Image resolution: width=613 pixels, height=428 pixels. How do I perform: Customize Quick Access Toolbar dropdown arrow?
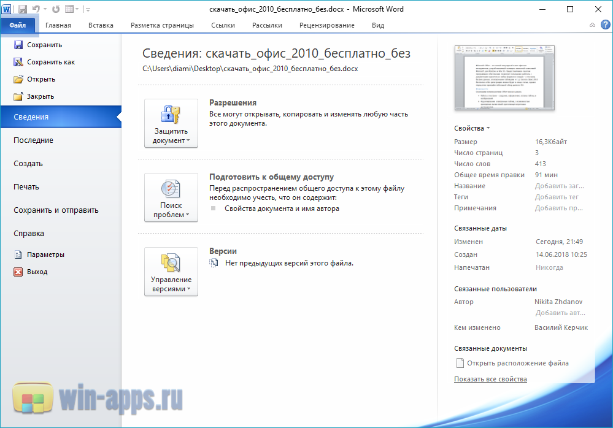point(88,9)
